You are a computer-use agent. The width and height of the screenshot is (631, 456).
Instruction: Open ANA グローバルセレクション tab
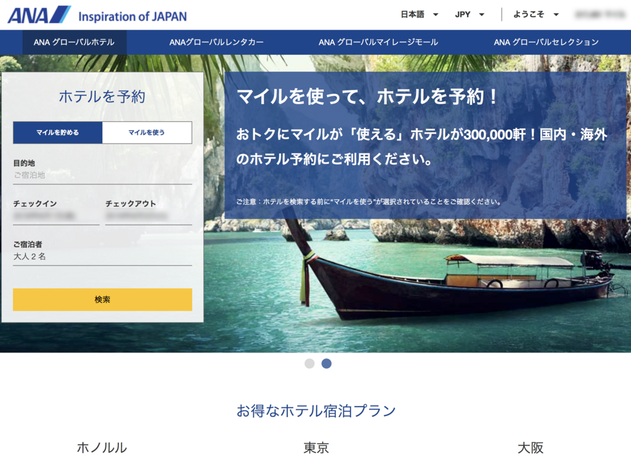546,42
